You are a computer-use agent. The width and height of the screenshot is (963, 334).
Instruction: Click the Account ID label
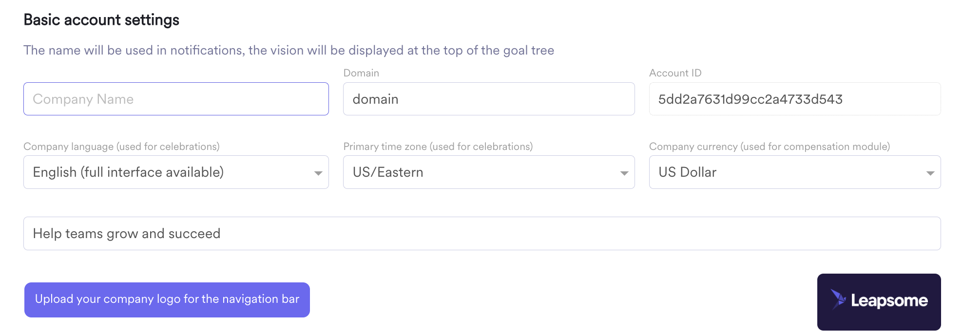(675, 73)
